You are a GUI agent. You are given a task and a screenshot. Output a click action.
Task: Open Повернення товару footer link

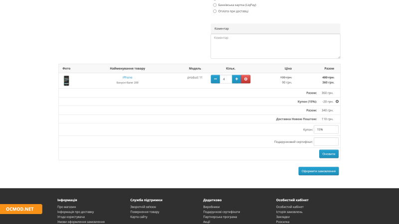145,212
